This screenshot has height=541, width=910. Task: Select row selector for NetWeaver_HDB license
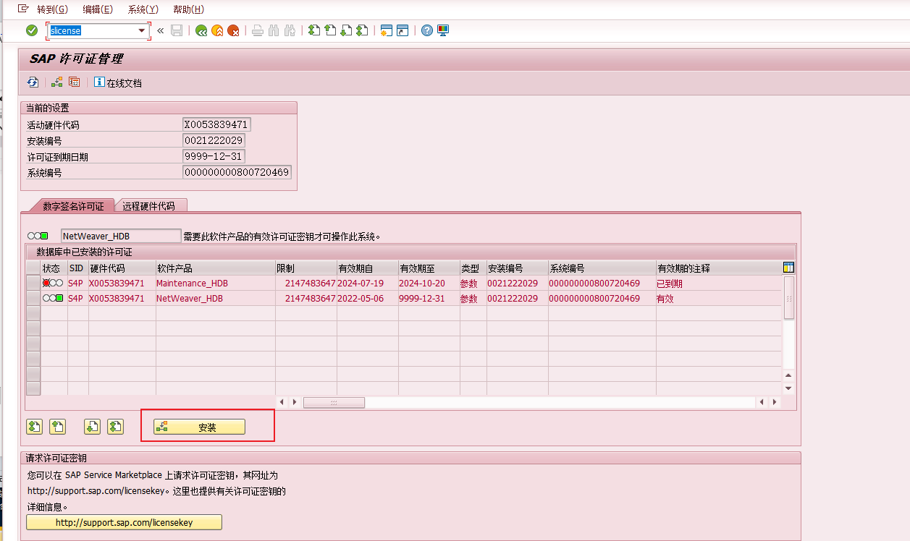tap(33, 298)
